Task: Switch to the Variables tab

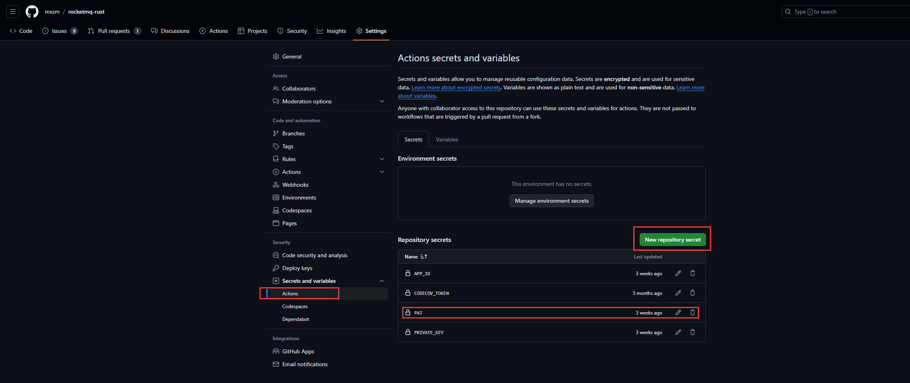Action: 447,139
